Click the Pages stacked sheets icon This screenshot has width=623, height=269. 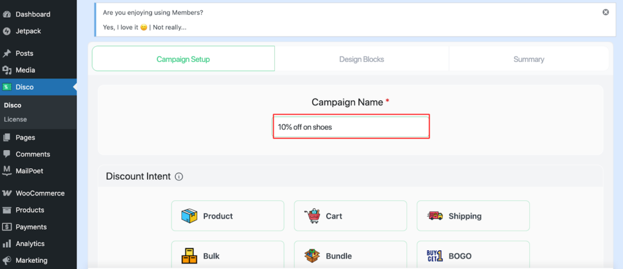[x=7, y=138]
